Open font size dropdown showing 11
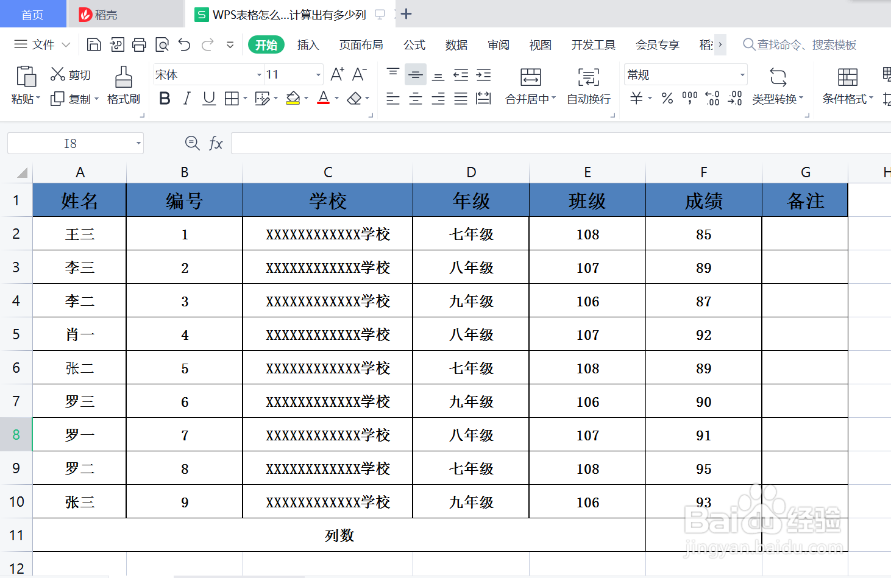891x578 pixels. 318,75
